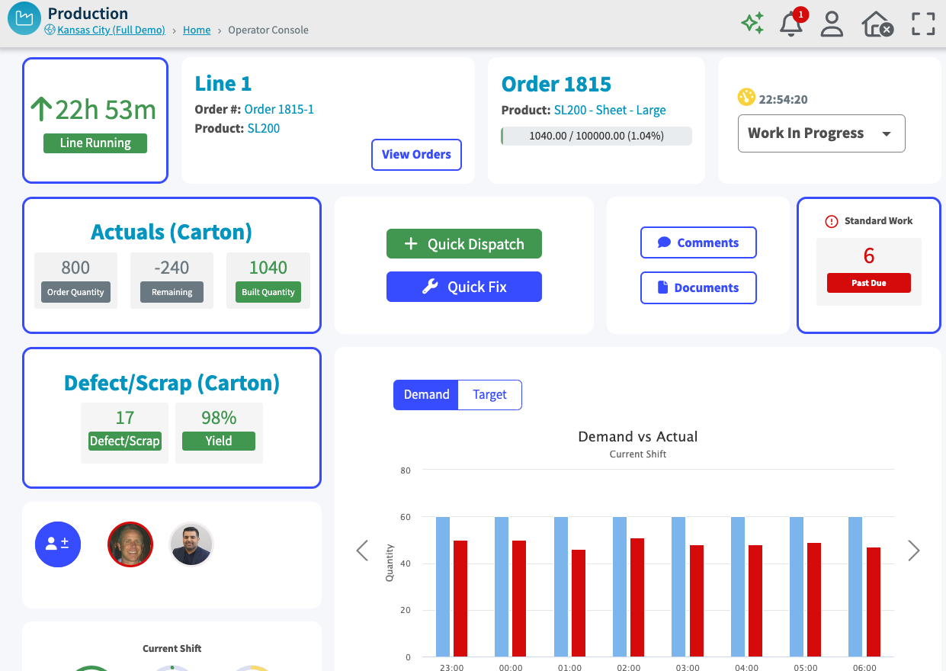Image resolution: width=946 pixels, height=671 pixels.
Task: Click the user profile icon
Action: point(832,24)
